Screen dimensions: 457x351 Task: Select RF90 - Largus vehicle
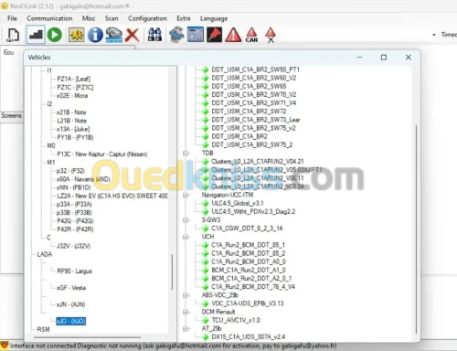click(74, 271)
